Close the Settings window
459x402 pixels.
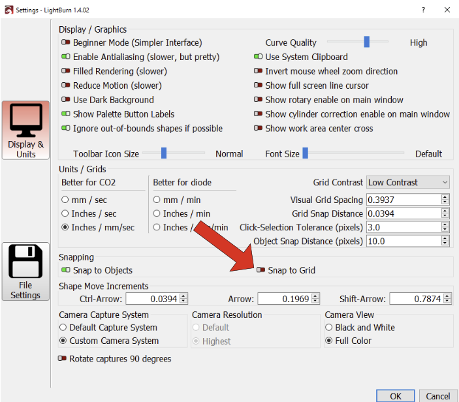tap(447, 10)
